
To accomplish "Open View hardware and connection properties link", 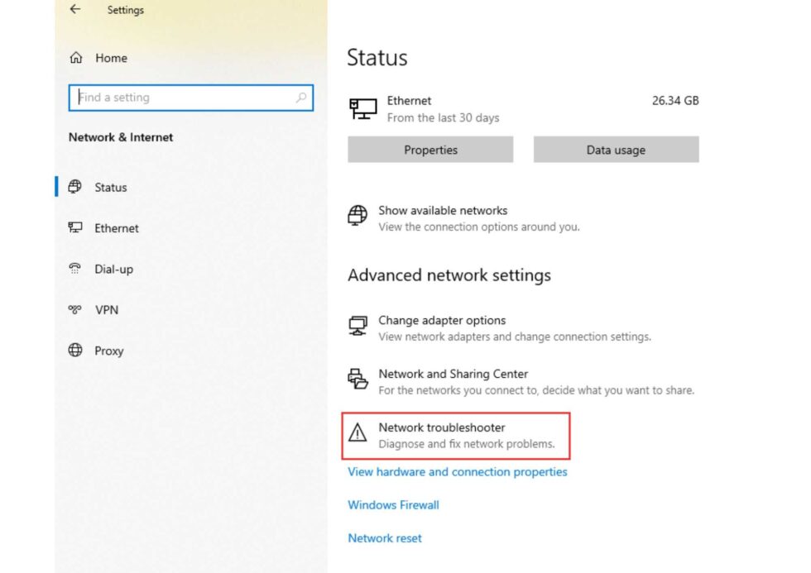I will coord(457,471).
